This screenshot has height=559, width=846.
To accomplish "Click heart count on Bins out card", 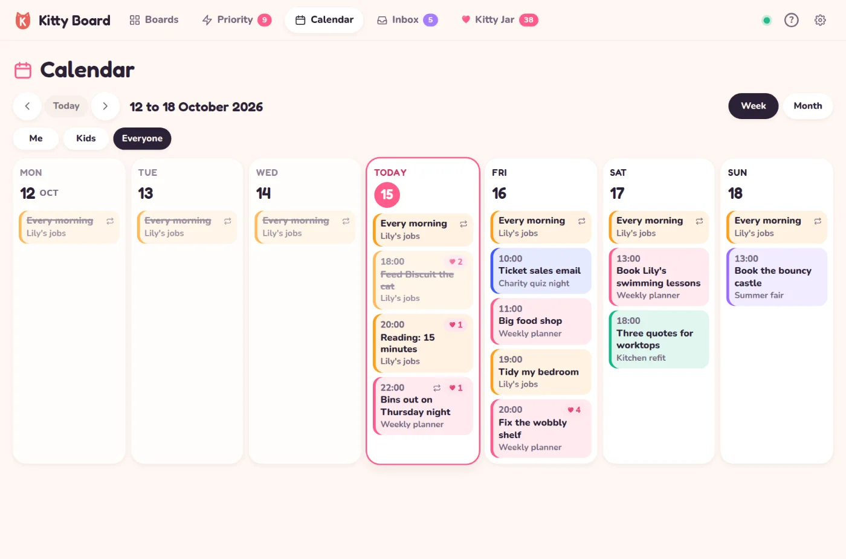I will coord(456,388).
